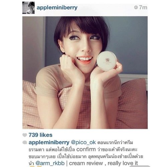Click the clock icon next to 7m
This screenshot has height=167, width=167.
click(136, 7)
